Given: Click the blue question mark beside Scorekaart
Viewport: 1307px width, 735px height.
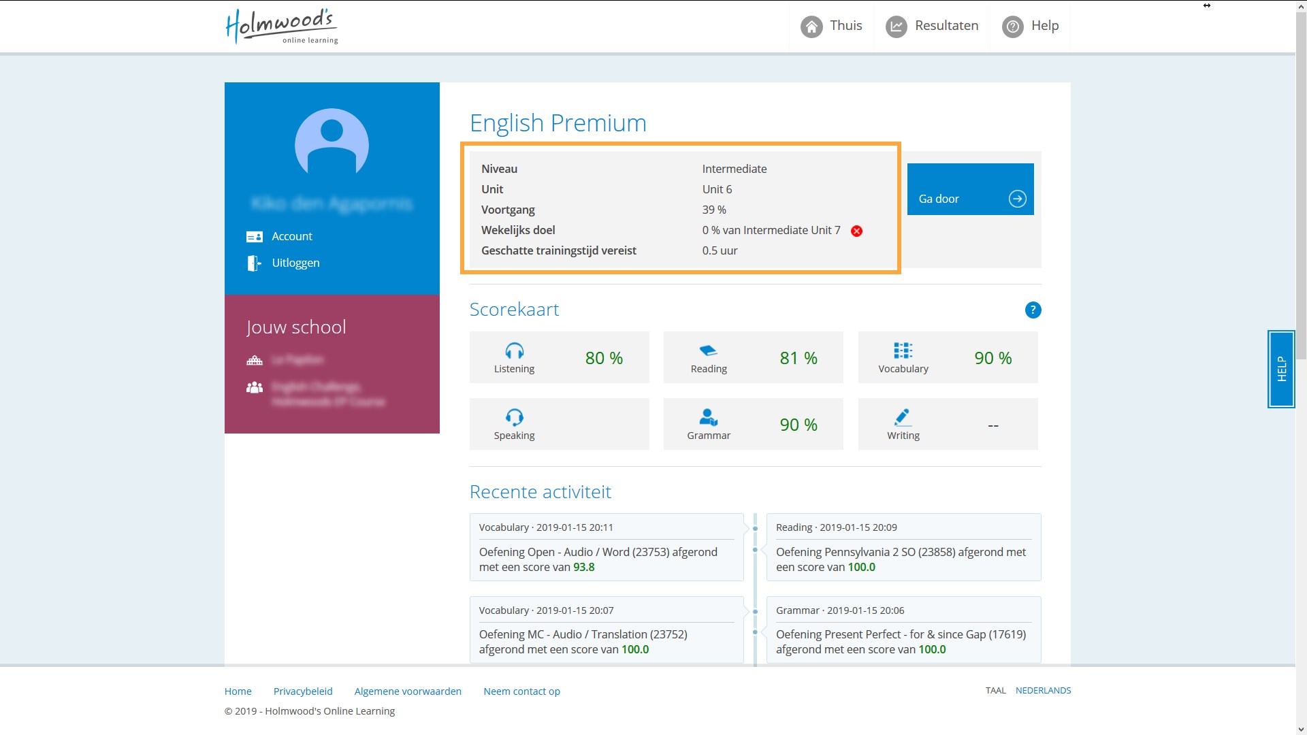Looking at the screenshot, I should [1033, 310].
